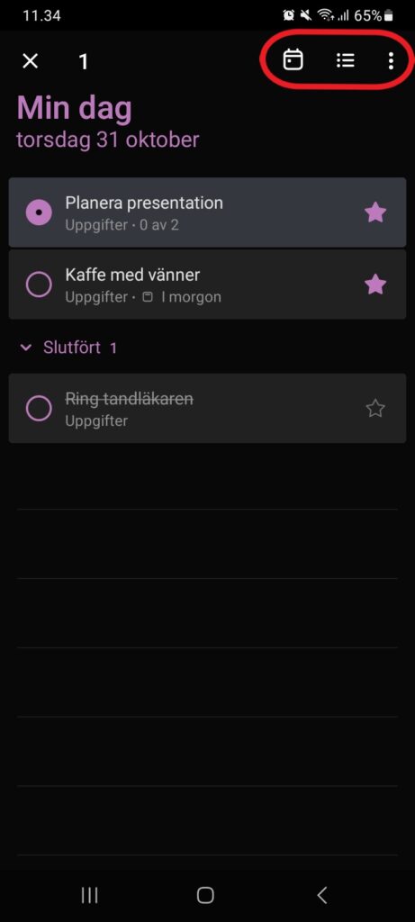Image resolution: width=415 pixels, height=922 pixels.
Task: Open the three-dot overflow menu
Action: pyautogui.click(x=391, y=61)
